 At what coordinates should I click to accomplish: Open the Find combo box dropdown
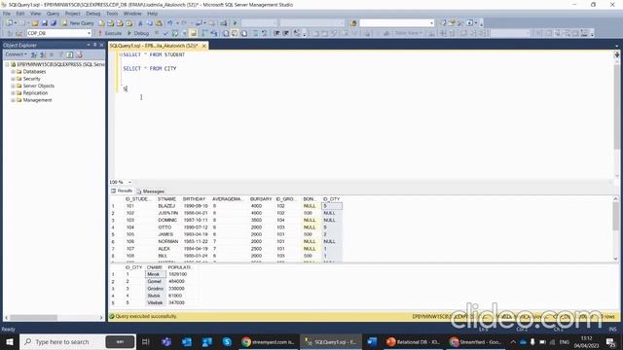pos(431,23)
